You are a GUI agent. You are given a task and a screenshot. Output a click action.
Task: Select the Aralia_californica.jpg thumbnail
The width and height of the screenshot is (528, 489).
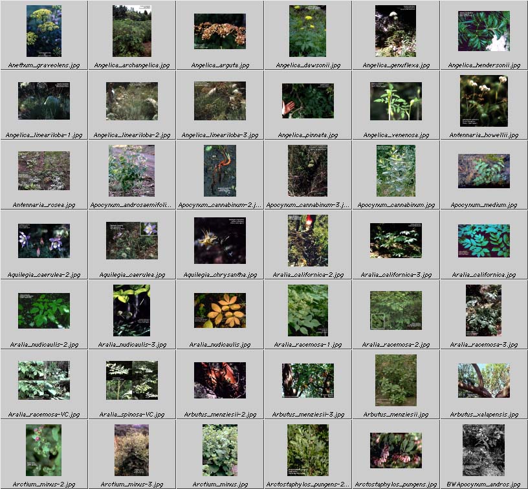click(483, 241)
